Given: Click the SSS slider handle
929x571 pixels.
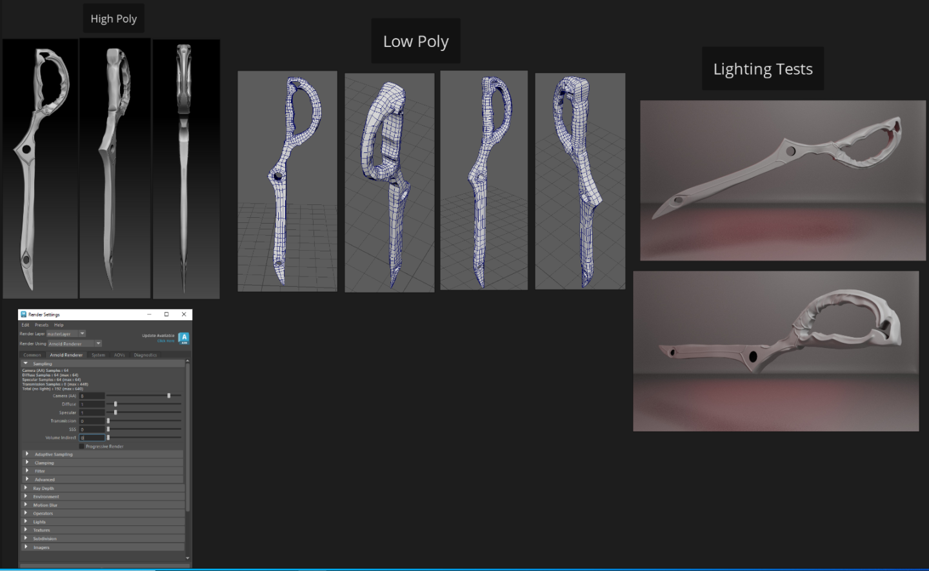Looking at the screenshot, I should tap(108, 429).
